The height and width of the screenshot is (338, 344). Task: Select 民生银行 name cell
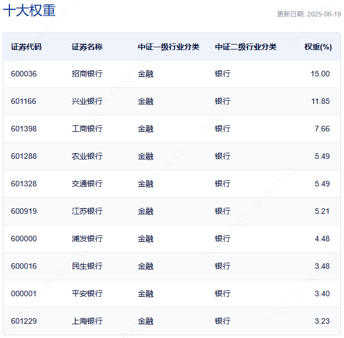coord(87,266)
